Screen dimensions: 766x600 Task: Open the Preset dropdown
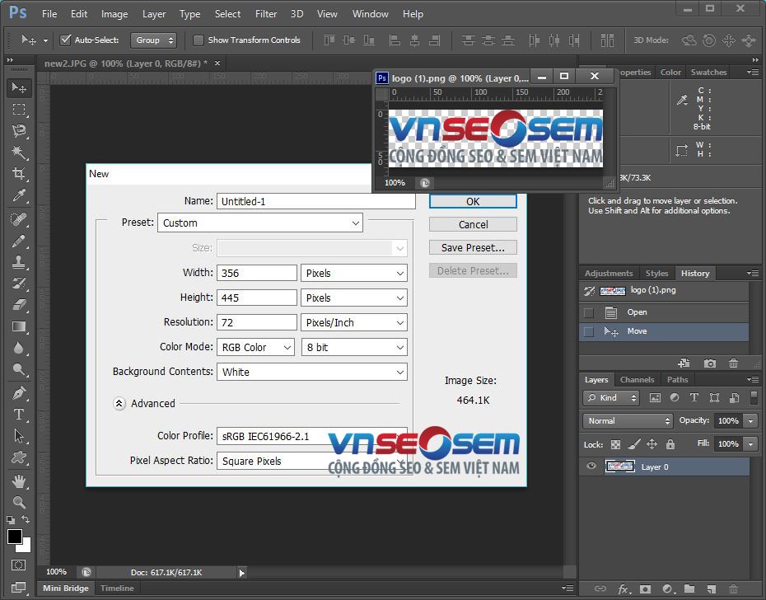click(259, 223)
